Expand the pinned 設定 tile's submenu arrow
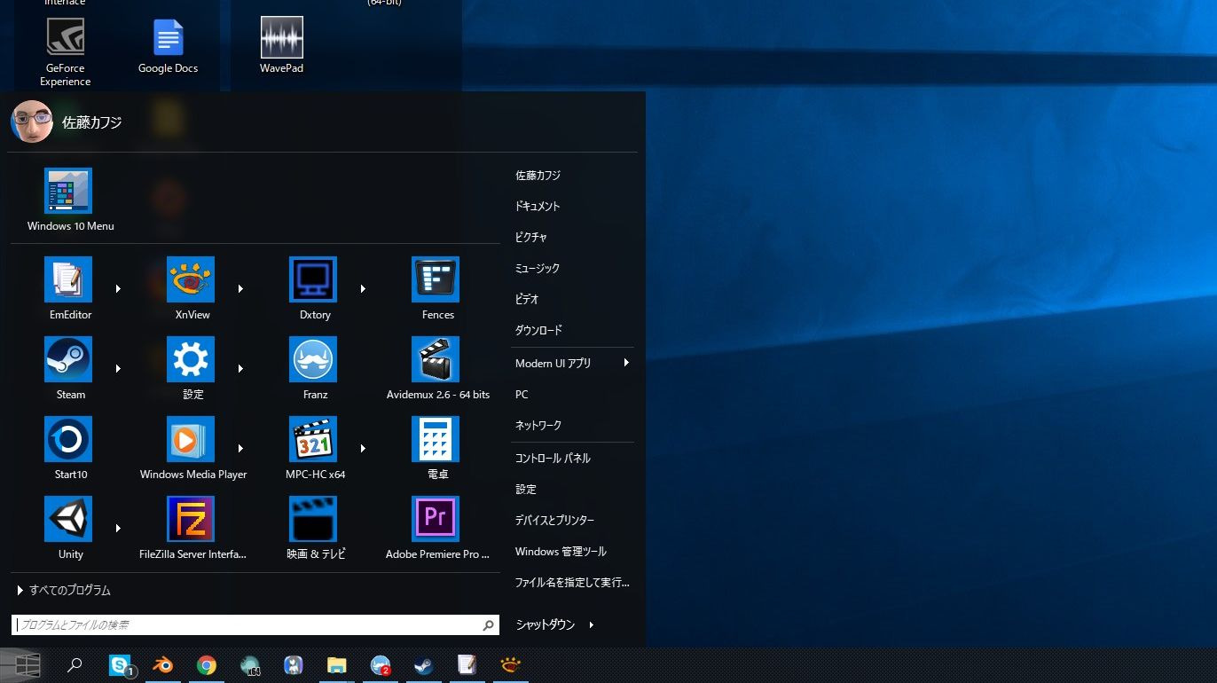Image resolution: width=1217 pixels, height=683 pixels. coord(240,369)
